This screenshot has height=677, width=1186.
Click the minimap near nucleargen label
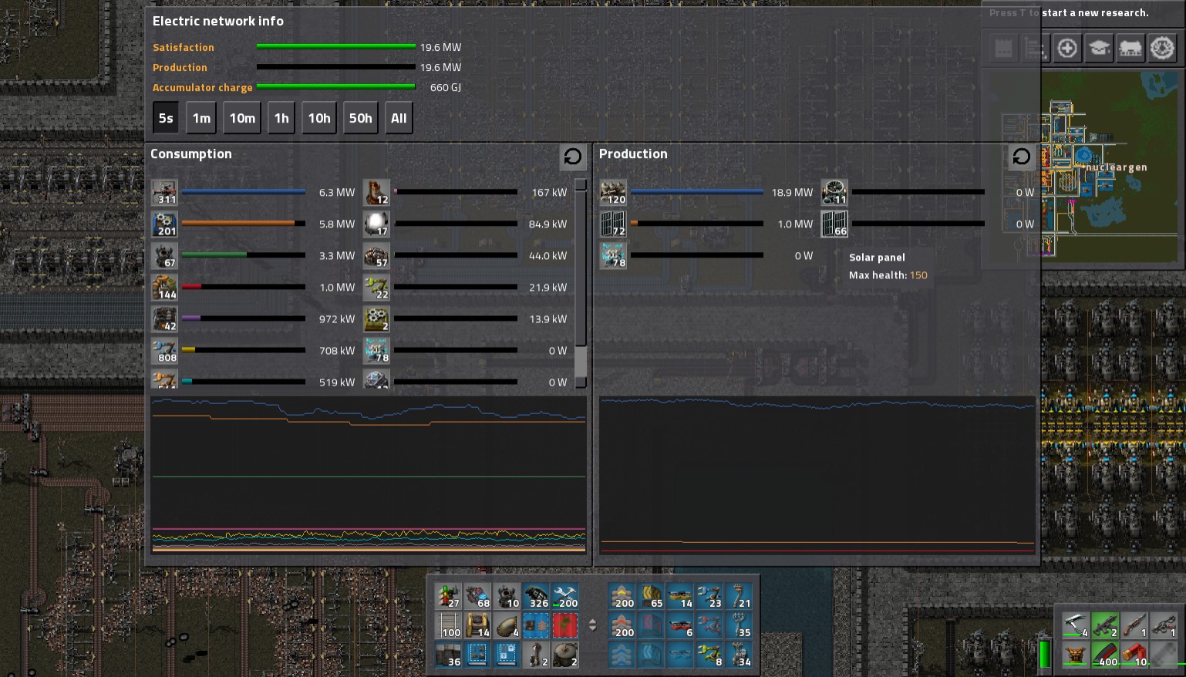1117,167
